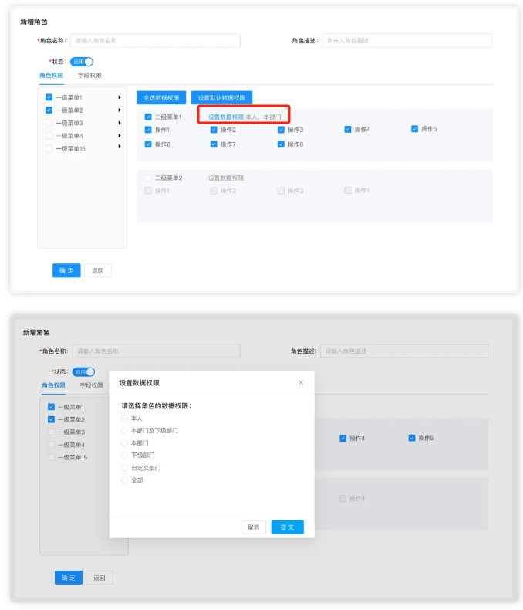
Task: Switch to the 字段权限 tab in the undimmed form
Action: point(89,76)
